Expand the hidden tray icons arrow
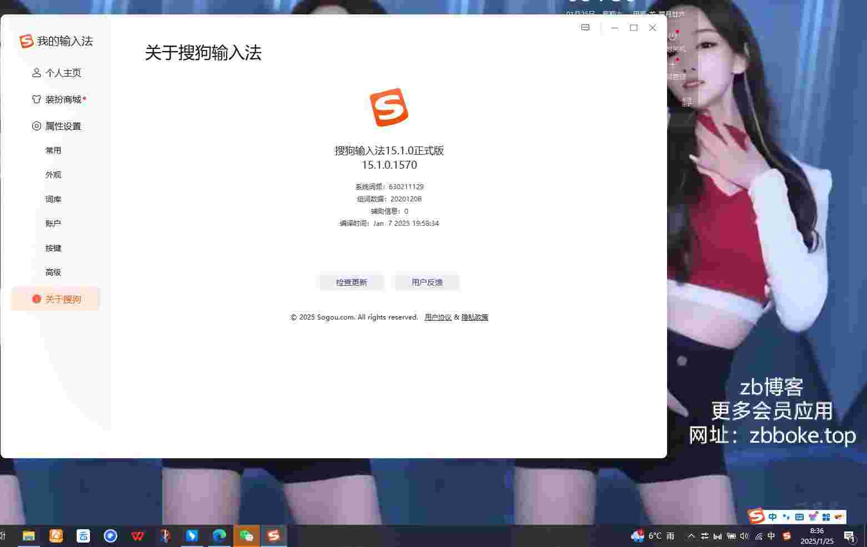867x547 pixels. [691, 536]
